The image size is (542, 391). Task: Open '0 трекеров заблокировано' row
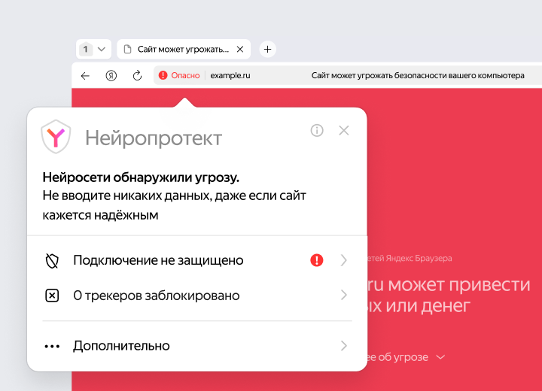pos(196,296)
